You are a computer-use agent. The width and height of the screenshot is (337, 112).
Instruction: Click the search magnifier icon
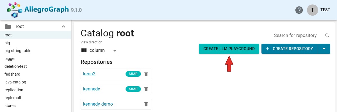coord(327,36)
